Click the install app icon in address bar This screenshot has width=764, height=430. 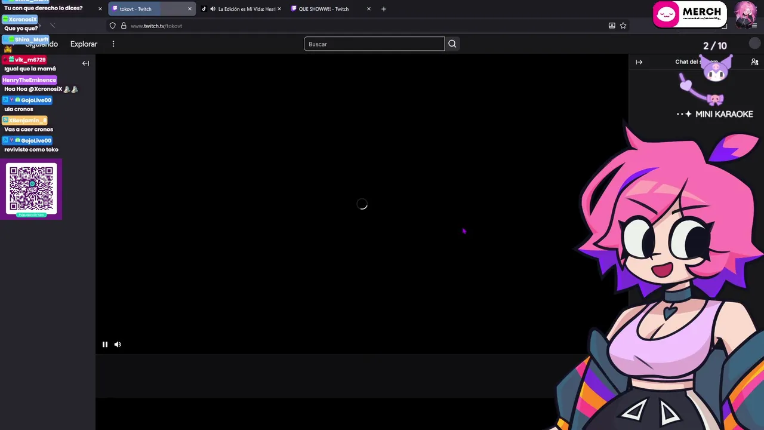612,26
